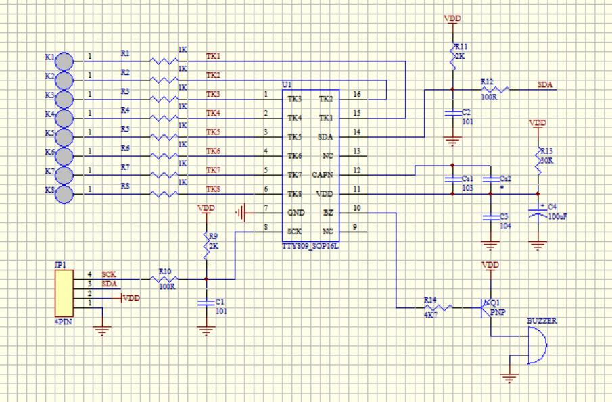Viewport: 612px width, 402px height.
Task: Select ground symbol under capacitor C2
Action: (452, 141)
